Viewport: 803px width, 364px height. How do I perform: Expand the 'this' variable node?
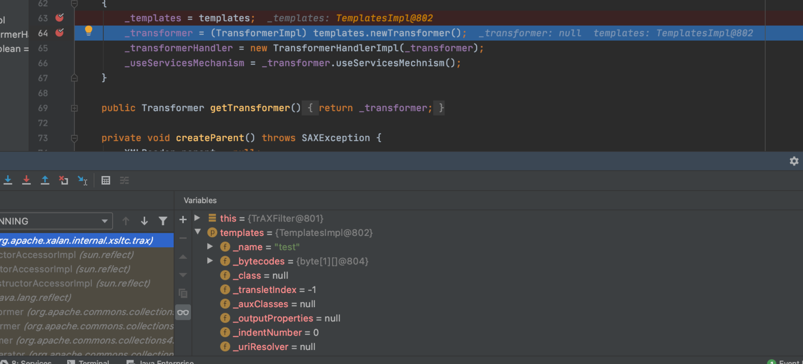(x=197, y=218)
